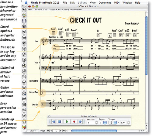Open the Edit menu
Image resolution: width=152 pixels, height=136 pixels.
pyautogui.click(x=72, y=3)
